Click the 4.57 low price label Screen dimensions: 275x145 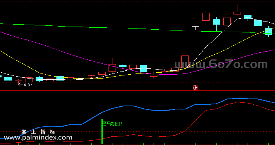pyautogui.click(x=25, y=85)
